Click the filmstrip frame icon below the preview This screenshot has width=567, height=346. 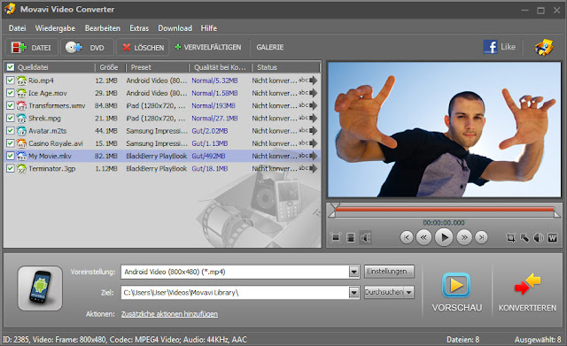(351, 238)
